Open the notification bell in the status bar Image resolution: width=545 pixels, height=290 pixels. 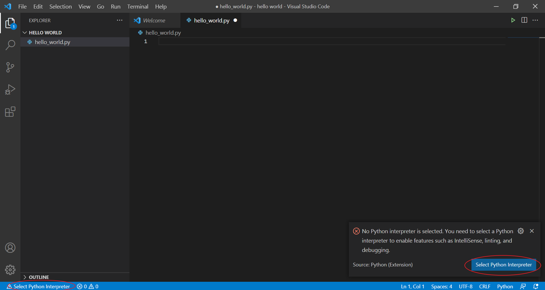coord(536,286)
